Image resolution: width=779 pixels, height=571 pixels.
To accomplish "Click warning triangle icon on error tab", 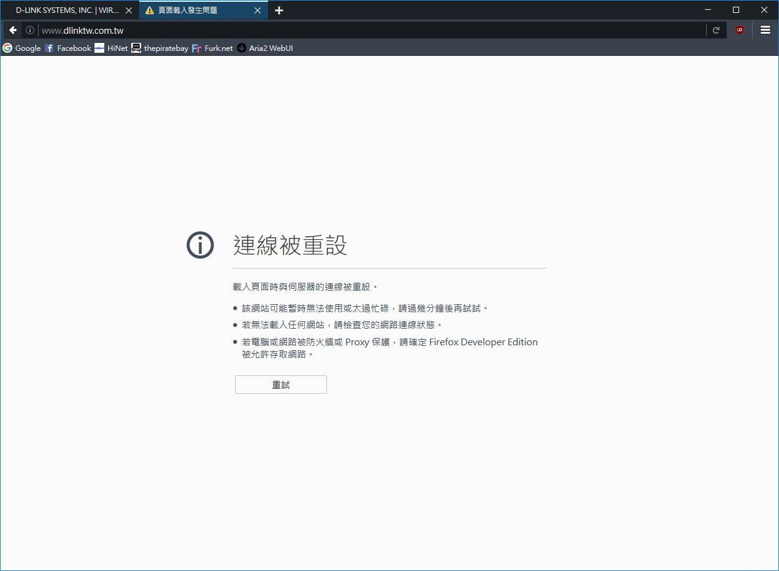I will (x=149, y=10).
